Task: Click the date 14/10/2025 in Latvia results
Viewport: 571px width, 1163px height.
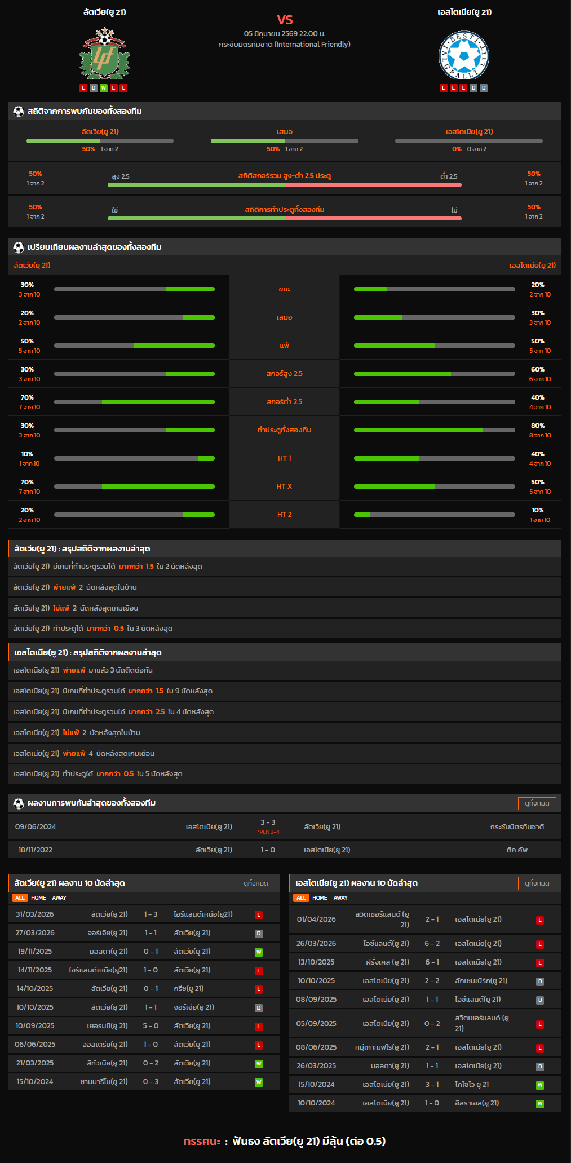Action: pyautogui.click(x=35, y=989)
